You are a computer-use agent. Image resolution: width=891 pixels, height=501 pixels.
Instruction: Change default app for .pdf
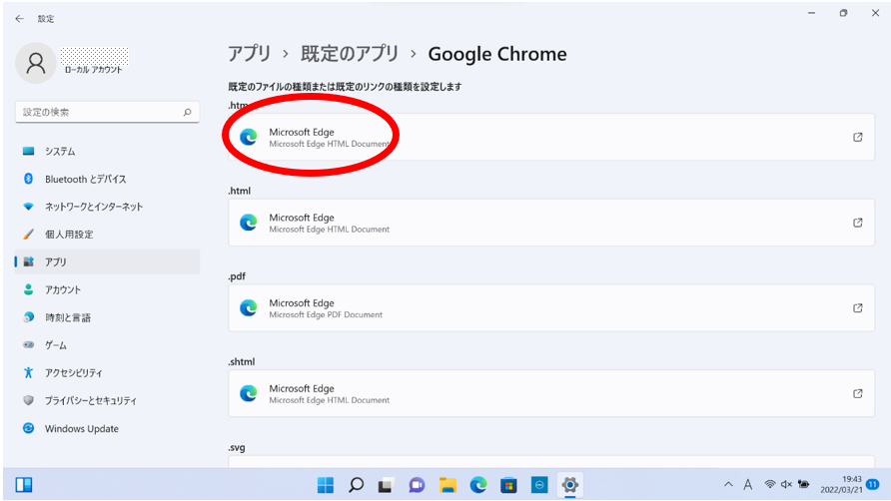click(x=551, y=307)
